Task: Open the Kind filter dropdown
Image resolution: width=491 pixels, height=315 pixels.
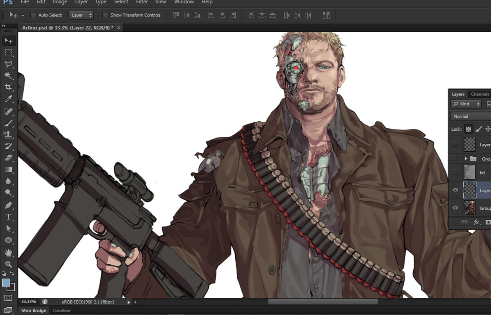Action: point(466,104)
